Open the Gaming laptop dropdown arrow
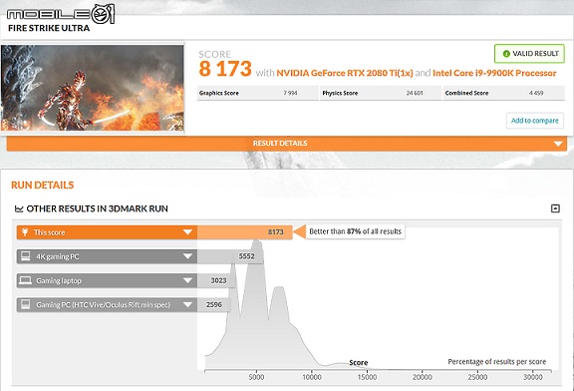The height and width of the screenshot is (391, 574). pyautogui.click(x=187, y=280)
